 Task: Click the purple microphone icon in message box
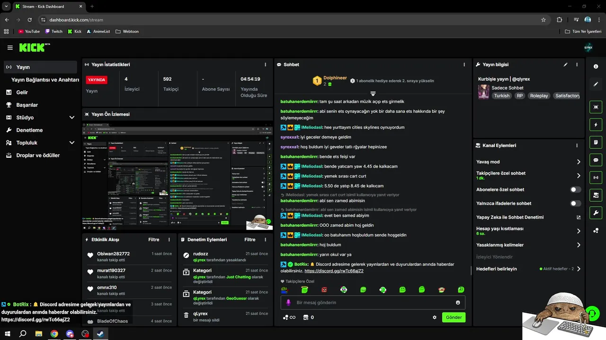(x=289, y=303)
